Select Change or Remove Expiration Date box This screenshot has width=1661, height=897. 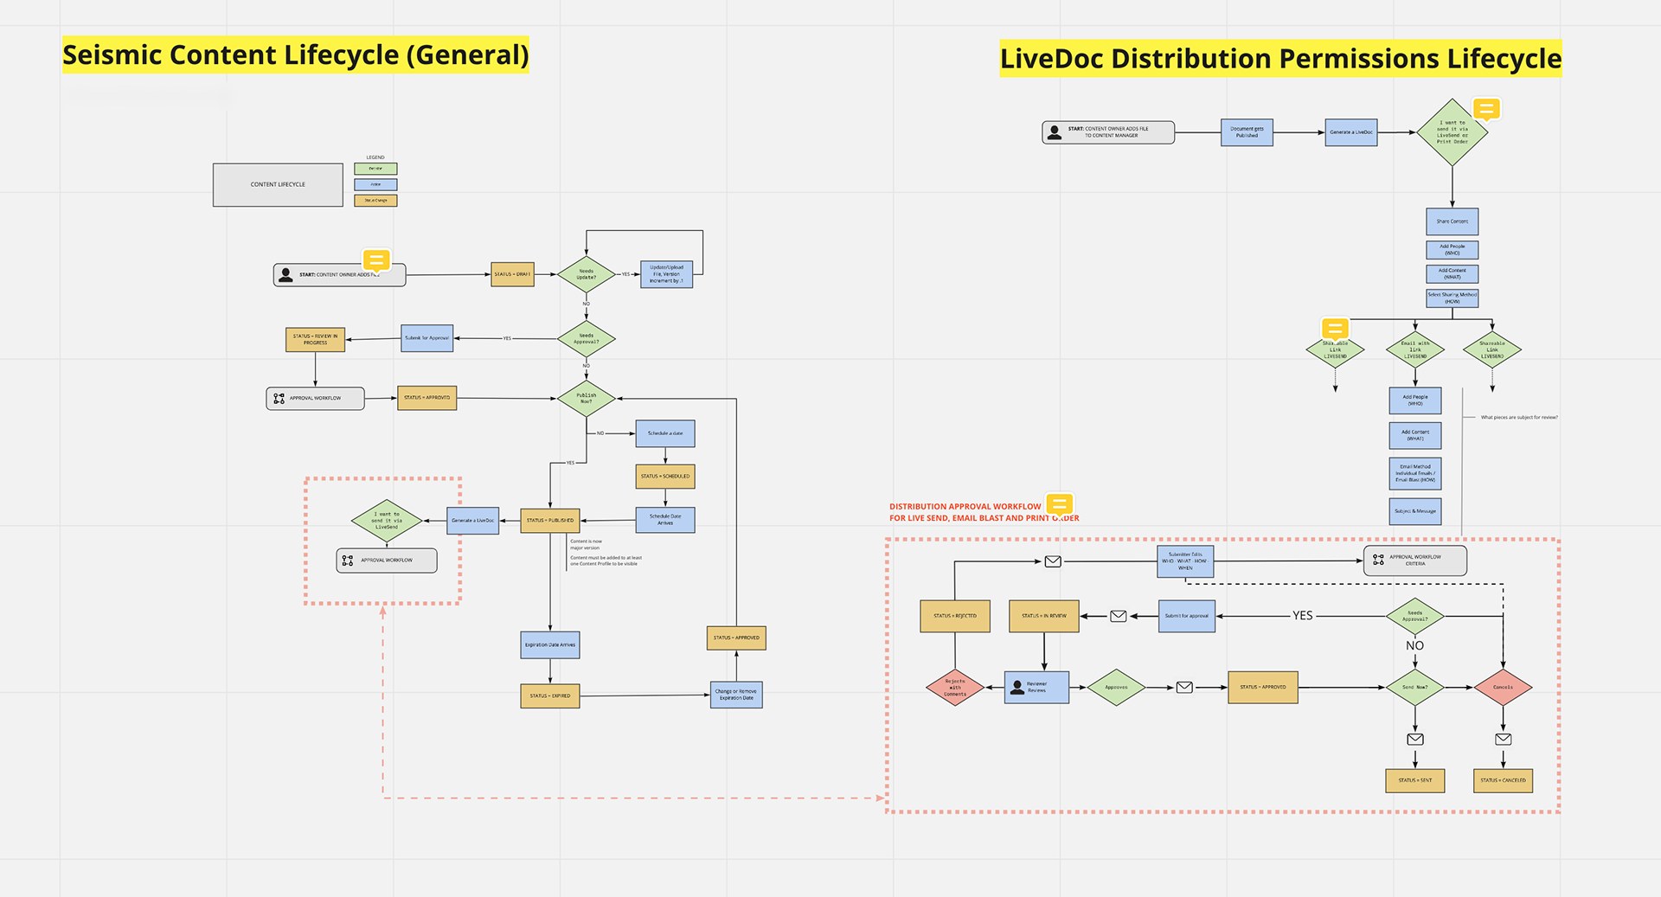click(736, 695)
